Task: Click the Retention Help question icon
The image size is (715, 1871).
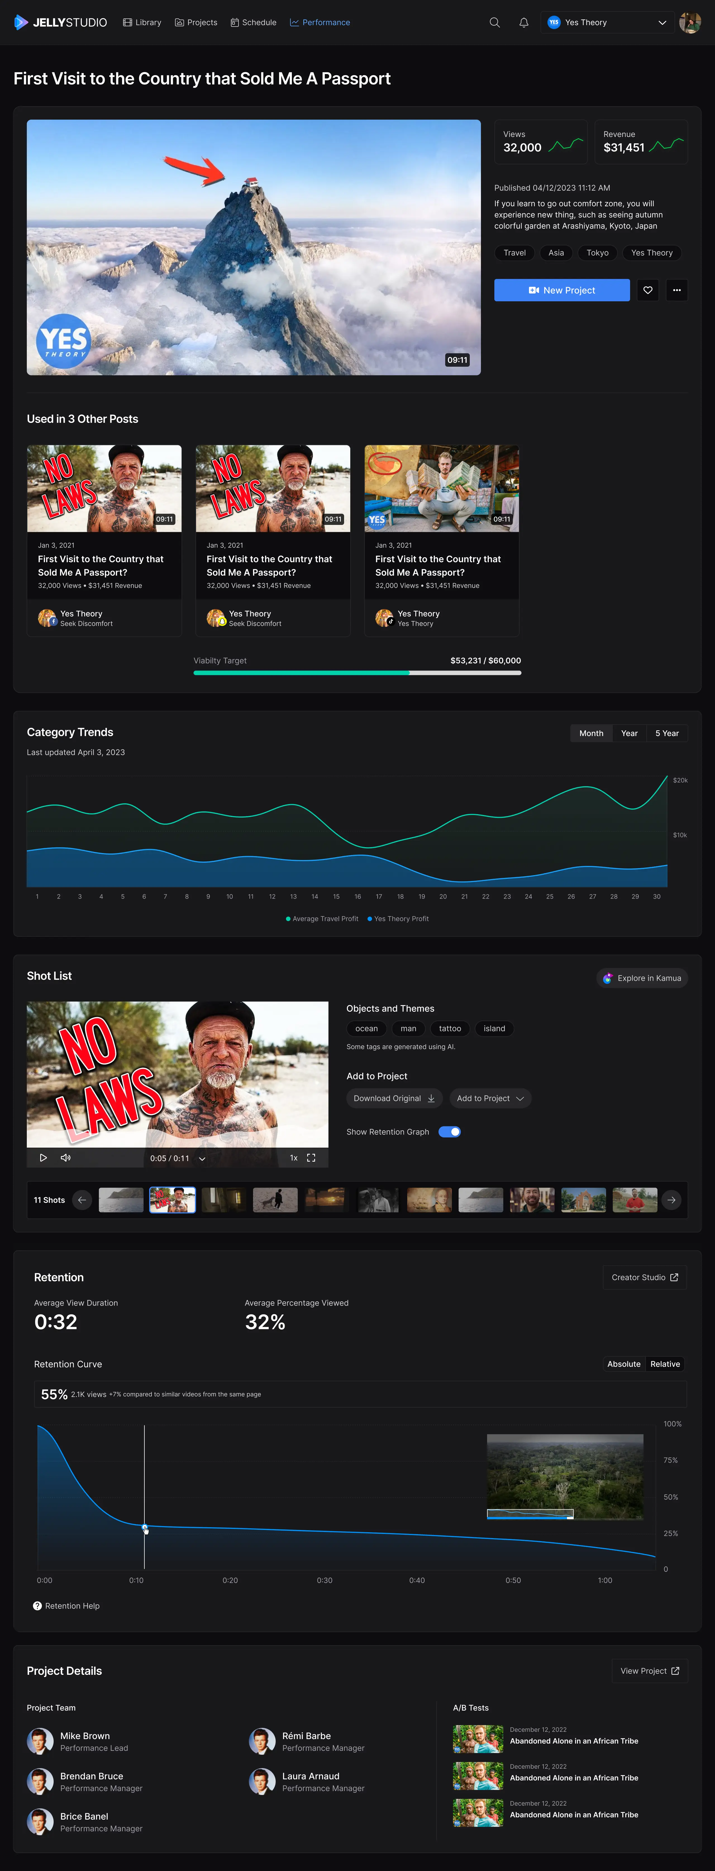Action: click(37, 1606)
